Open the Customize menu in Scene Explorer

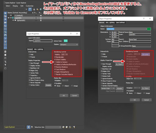(30, 6)
